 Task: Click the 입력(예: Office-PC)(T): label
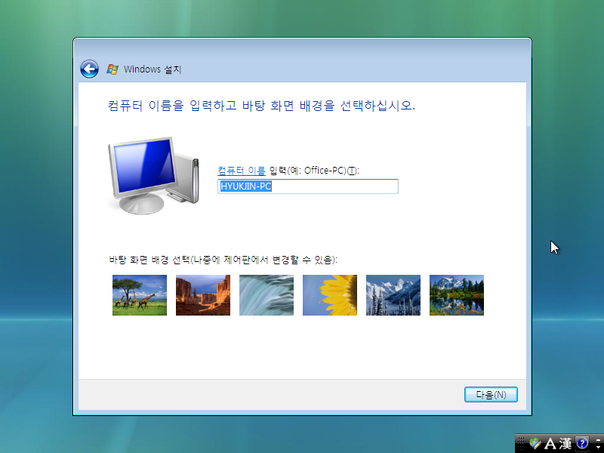(x=314, y=171)
